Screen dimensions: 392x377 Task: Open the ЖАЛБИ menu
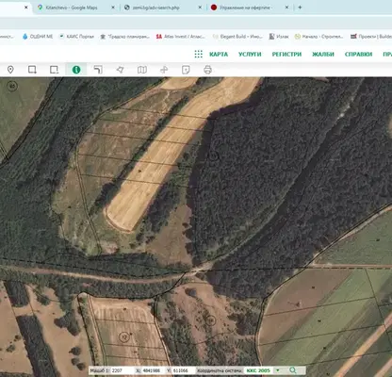(323, 54)
